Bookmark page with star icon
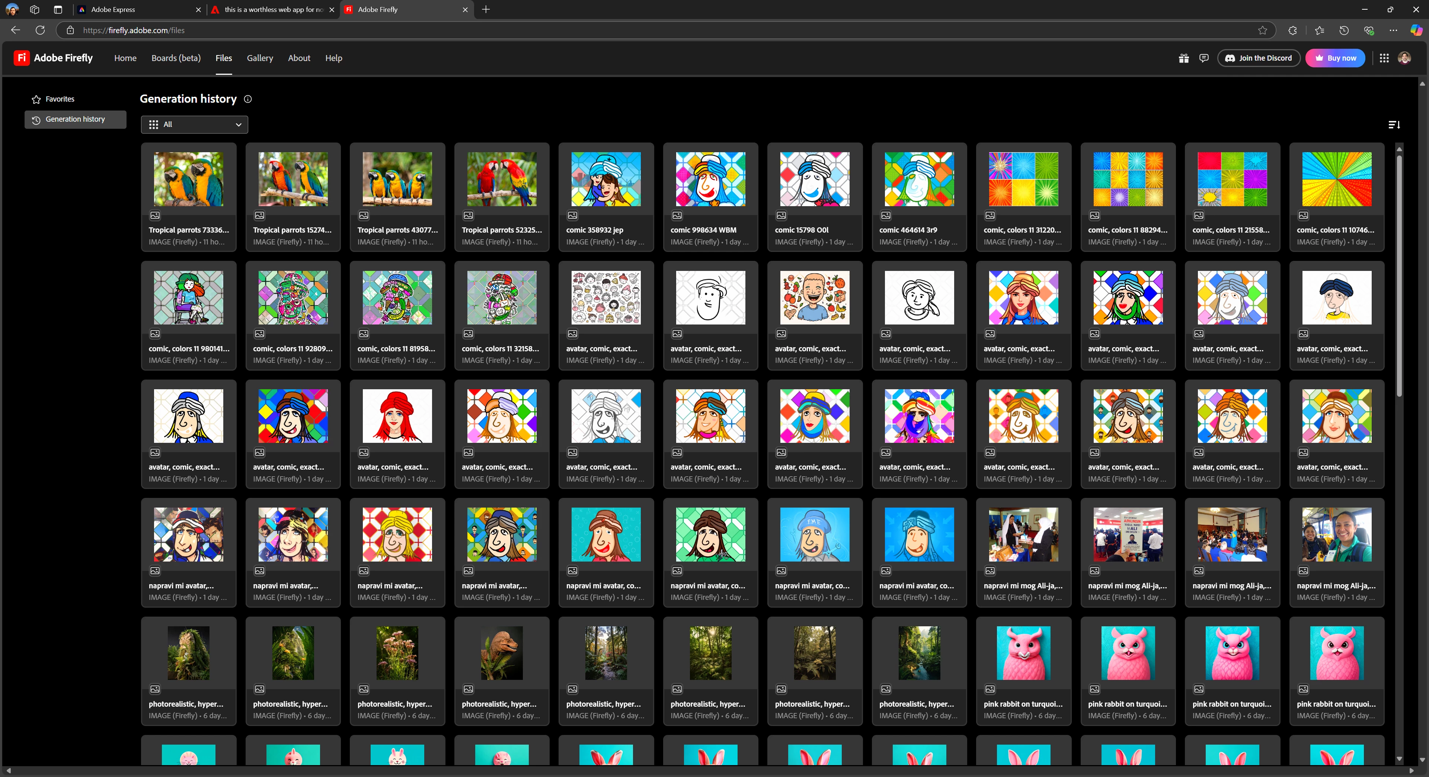The height and width of the screenshot is (777, 1429). click(x=1263, y=31)
